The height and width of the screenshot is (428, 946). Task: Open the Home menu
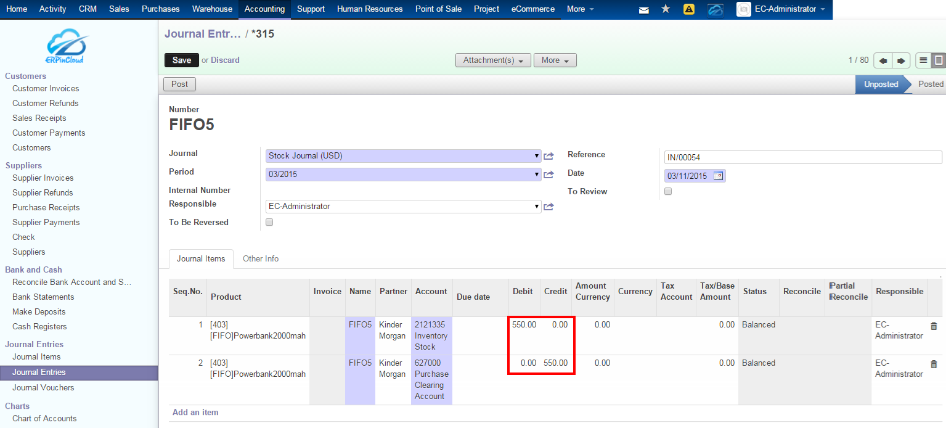tap(17, 9)
